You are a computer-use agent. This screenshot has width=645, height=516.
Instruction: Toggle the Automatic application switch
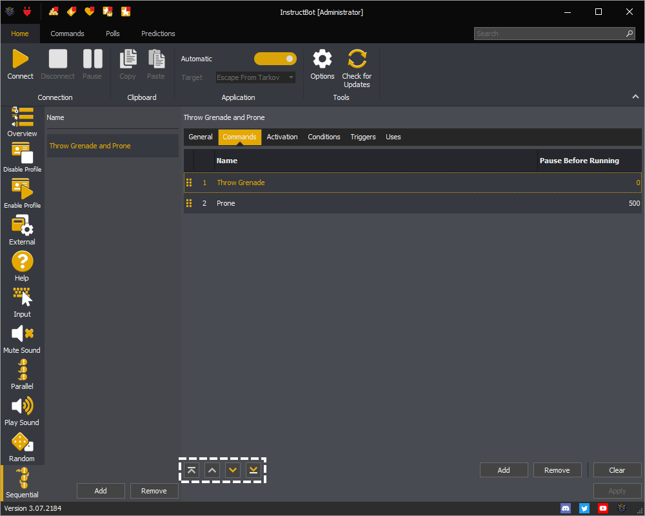(x=275, y=59)
